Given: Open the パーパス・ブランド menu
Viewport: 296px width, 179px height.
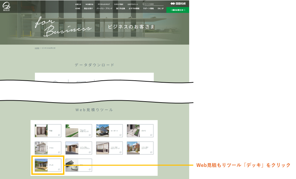Looking at the screenshot, I should 104,8.
